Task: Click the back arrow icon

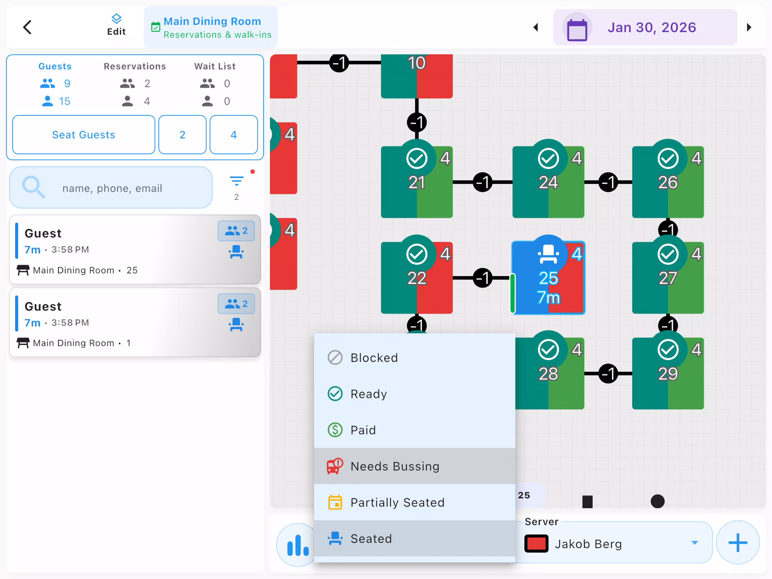Action: click(x=28, y=28)
